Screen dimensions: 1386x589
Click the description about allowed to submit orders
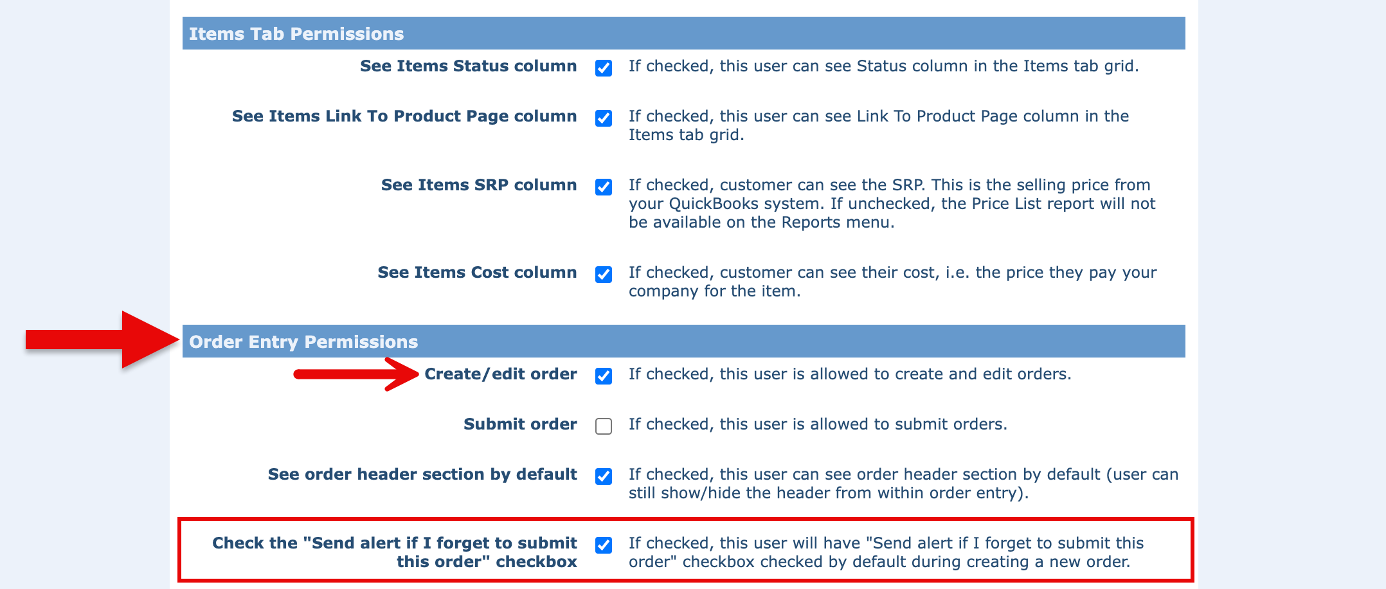[818, 424]
